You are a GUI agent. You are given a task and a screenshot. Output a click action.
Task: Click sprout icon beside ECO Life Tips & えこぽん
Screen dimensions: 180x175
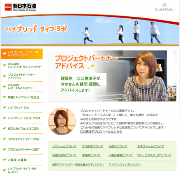(x=4, y=128)
